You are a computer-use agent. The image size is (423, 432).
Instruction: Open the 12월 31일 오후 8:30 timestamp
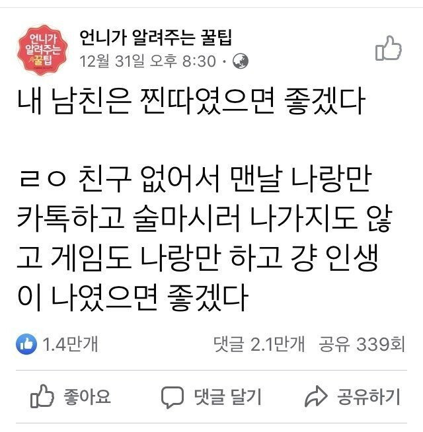(147, 61)
